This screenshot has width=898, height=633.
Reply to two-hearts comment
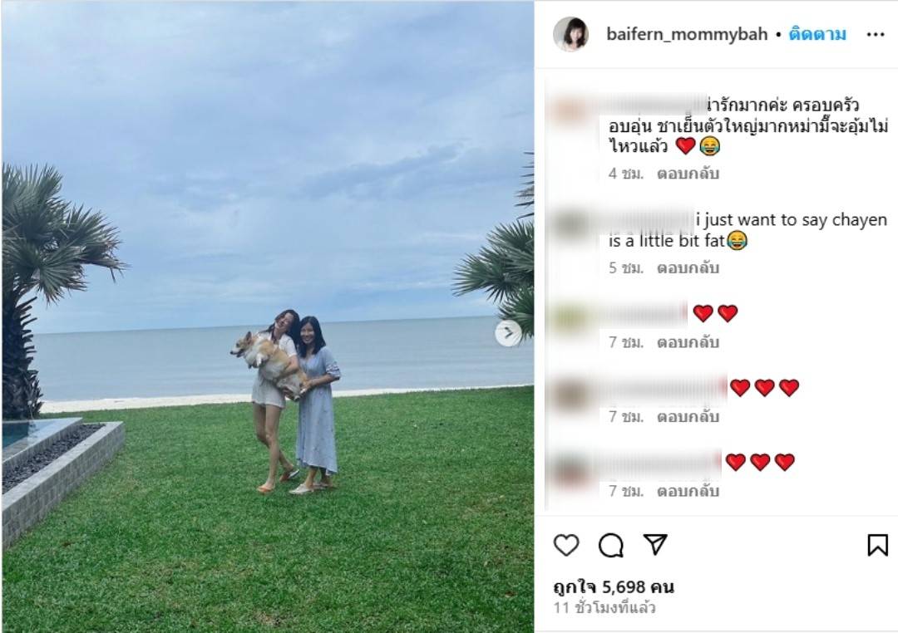[688, 342]
